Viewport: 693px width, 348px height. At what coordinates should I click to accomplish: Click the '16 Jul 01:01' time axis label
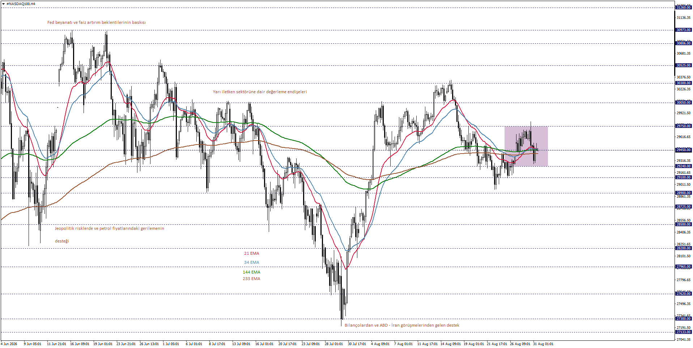coord(264,344)
